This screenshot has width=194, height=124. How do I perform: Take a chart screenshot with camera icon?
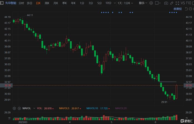click(166, 3)
